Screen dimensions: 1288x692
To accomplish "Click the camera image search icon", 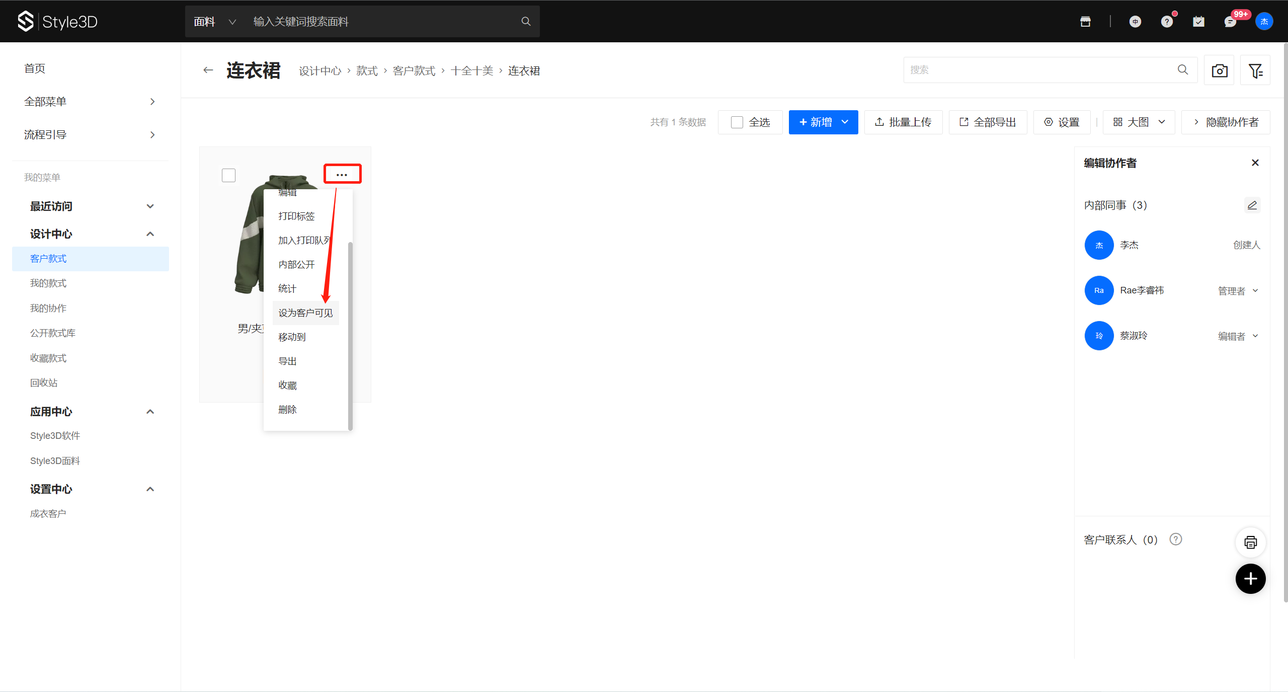I will pyautogui.click(x=1219, y=70).
